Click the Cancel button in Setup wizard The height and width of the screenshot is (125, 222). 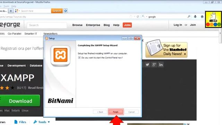[x=131, y=112]
